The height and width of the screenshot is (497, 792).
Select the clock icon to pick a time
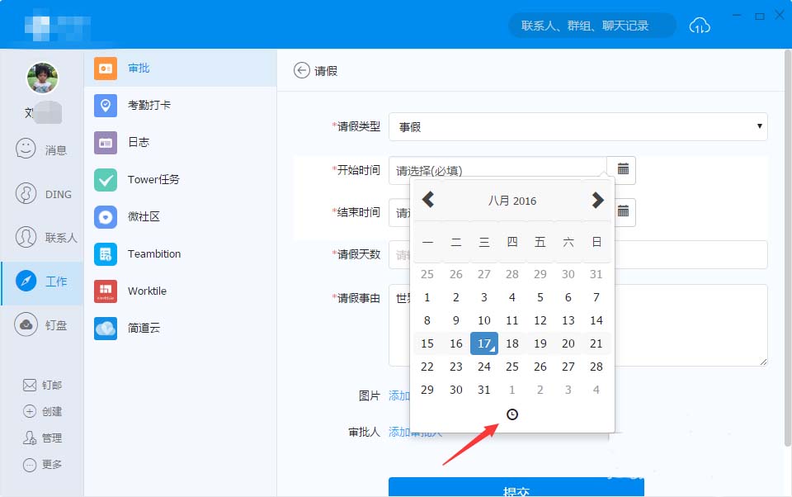pyautogui.click(x=512, y=414)
